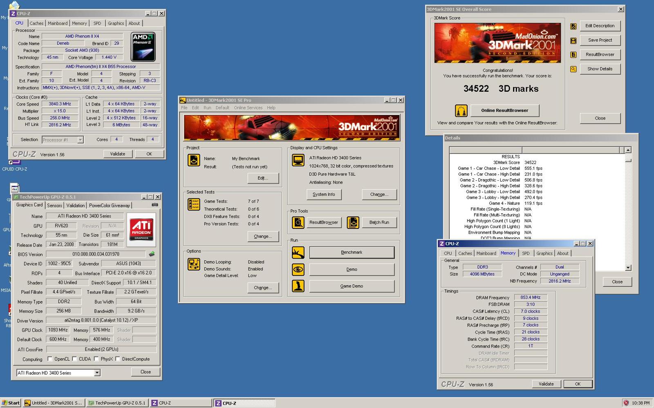
Task: Switch to the Caches tab in top CPU-Z
Action: pos(36,23)
